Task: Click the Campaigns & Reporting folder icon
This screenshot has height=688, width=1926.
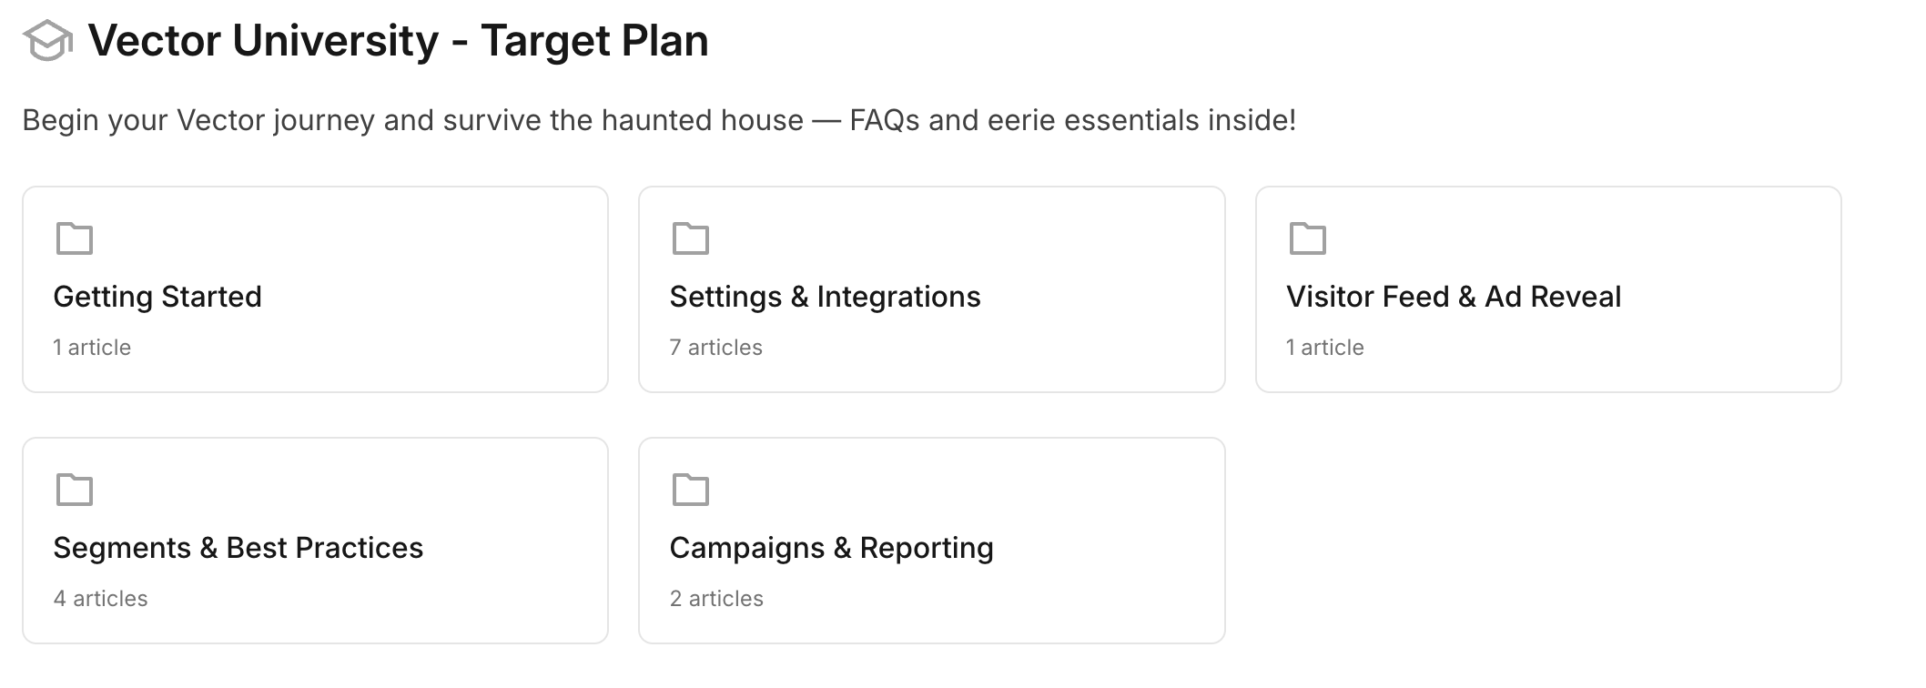Action: 691,490
